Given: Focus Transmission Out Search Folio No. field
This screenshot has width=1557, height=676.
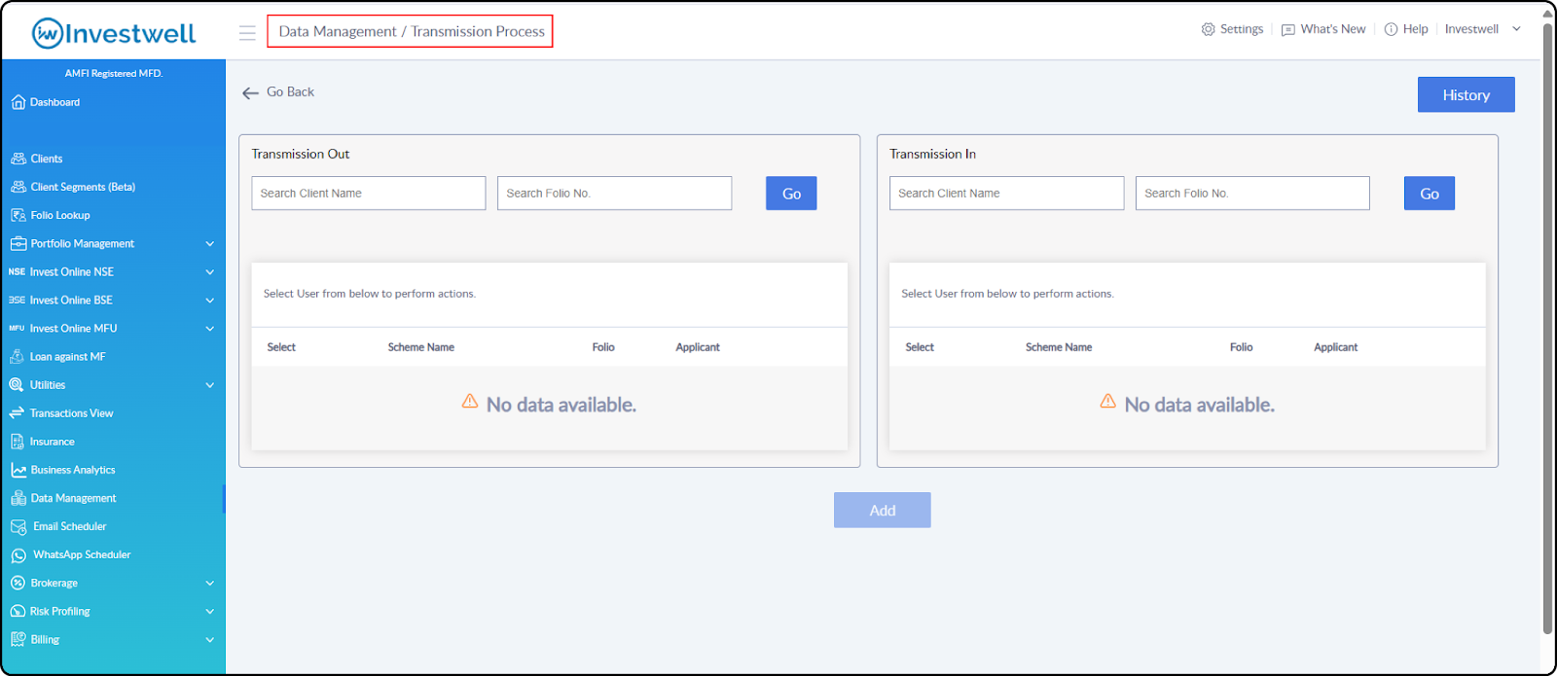Looking at the screenshot, I should [615, 194].
